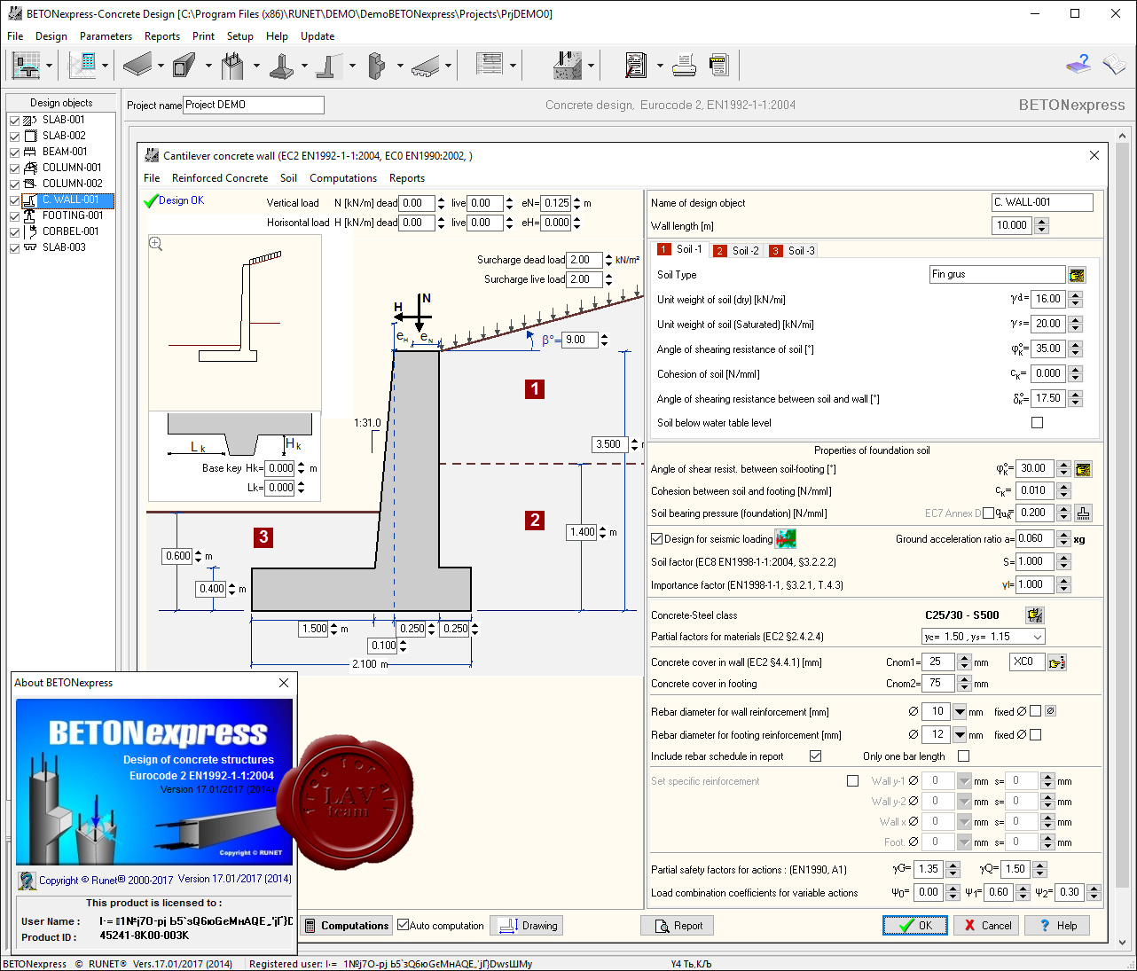Toggle the BEAM-001 checkbox in Design objects
This screenshot has height=971, width=1137.
tap(15, 152)
